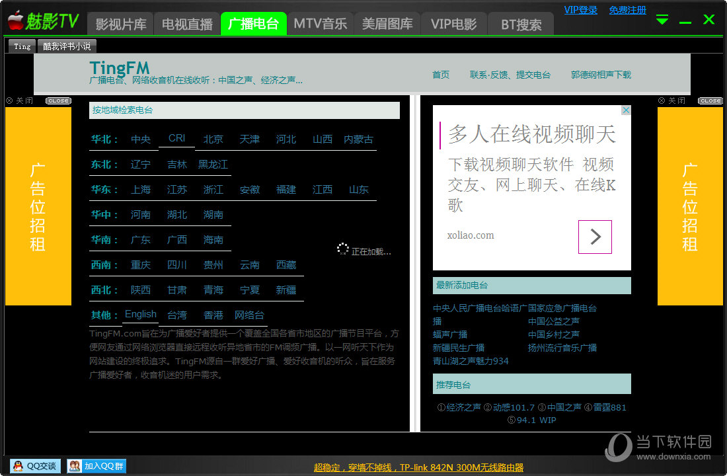Click the right 关闭 circle icon
This screenshot has height=476, width=727.
coord(662,100)
